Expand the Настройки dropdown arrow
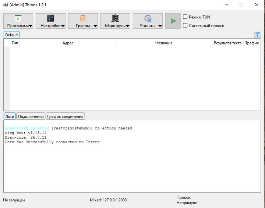 click(x=63, y=26)
